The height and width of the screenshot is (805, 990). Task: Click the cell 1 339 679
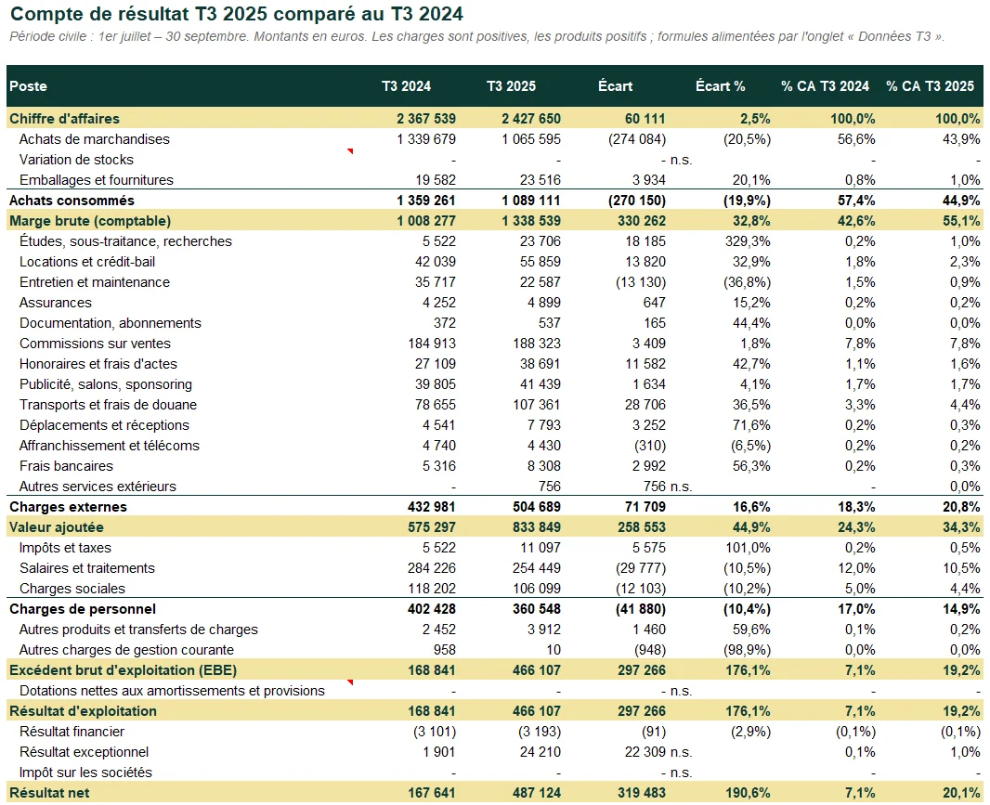pyautogui.click(x=426, y=139)
